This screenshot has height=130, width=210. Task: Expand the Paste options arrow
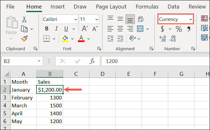click(x=11, y=38)
